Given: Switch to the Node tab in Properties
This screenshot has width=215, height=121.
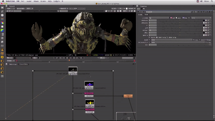Looking at the screenshot, I should (x=146, y=15).
